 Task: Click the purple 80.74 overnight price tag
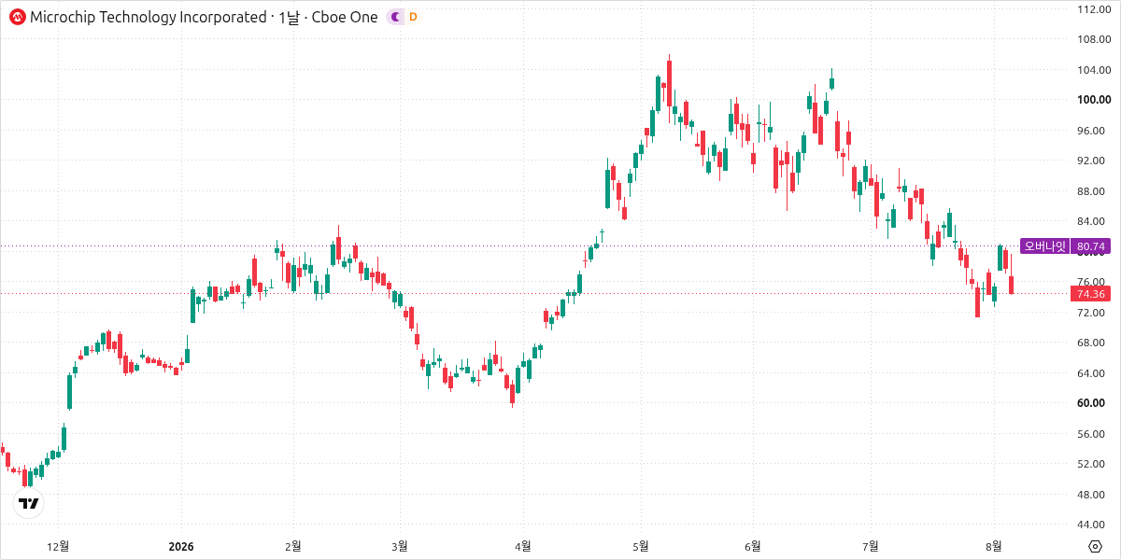pyautogui.click(x=1091, y=246)
